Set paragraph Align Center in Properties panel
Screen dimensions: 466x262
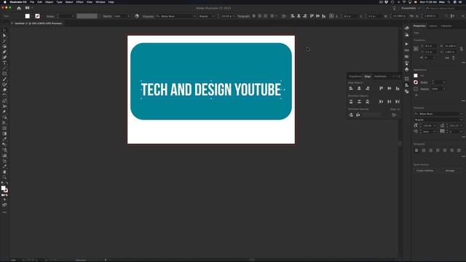click(424, 151)
